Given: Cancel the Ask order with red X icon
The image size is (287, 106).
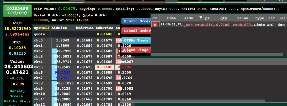Looking at the screenshot, I should point(155,25).
